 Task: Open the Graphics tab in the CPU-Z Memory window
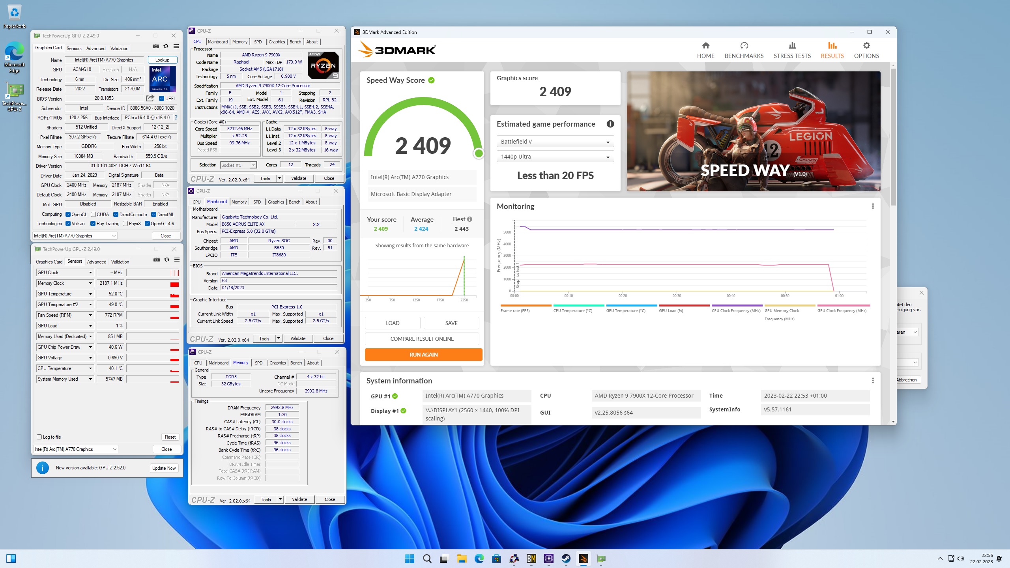pos(277,363)
